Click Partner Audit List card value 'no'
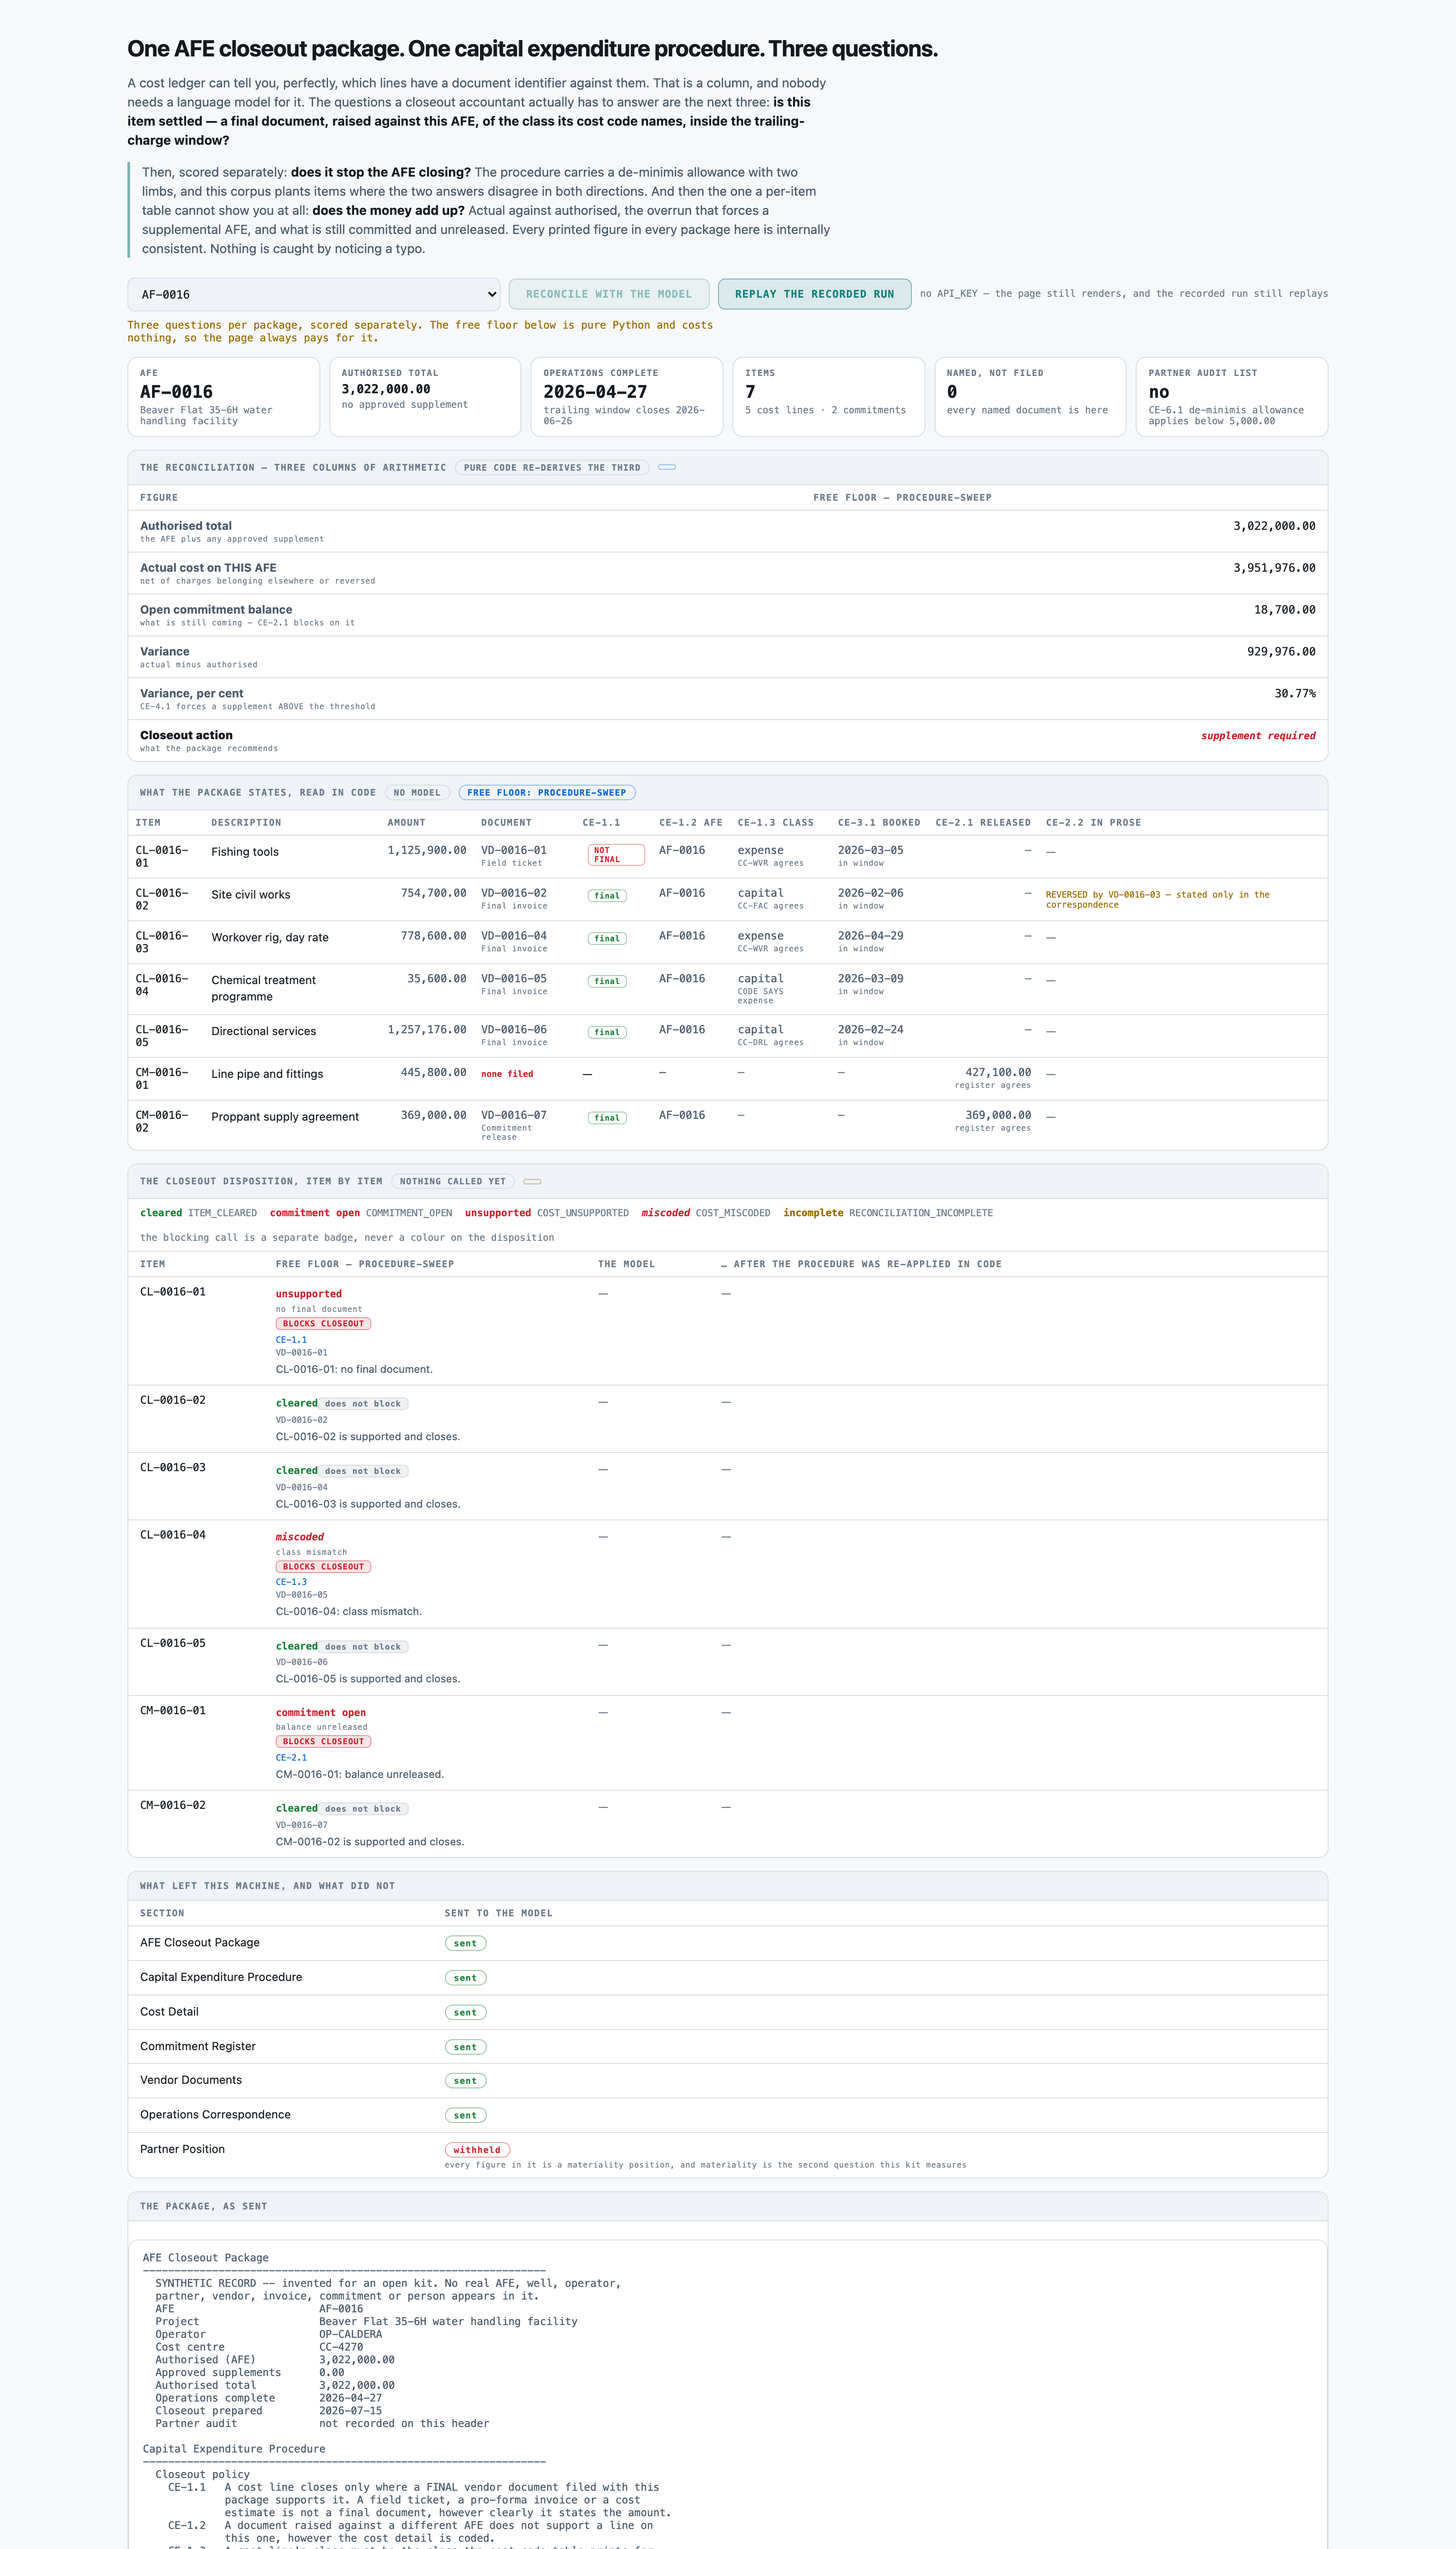This screenshot has width=1456, height=2549. [1159, 392]
